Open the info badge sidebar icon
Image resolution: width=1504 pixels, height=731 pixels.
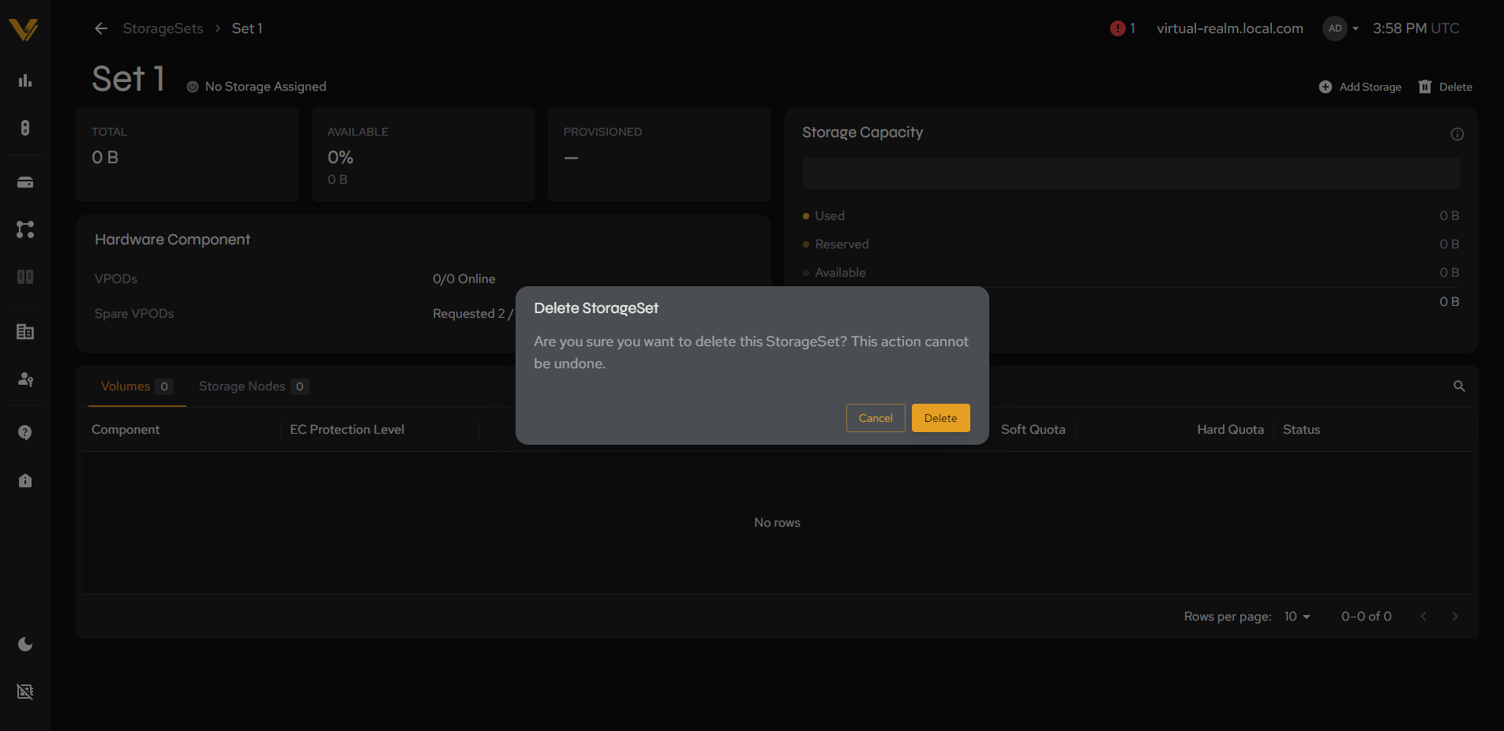click(25, 480)
